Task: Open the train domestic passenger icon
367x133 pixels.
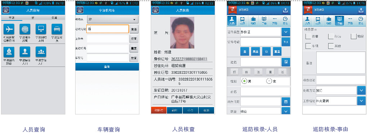Action: coord(9,52)
